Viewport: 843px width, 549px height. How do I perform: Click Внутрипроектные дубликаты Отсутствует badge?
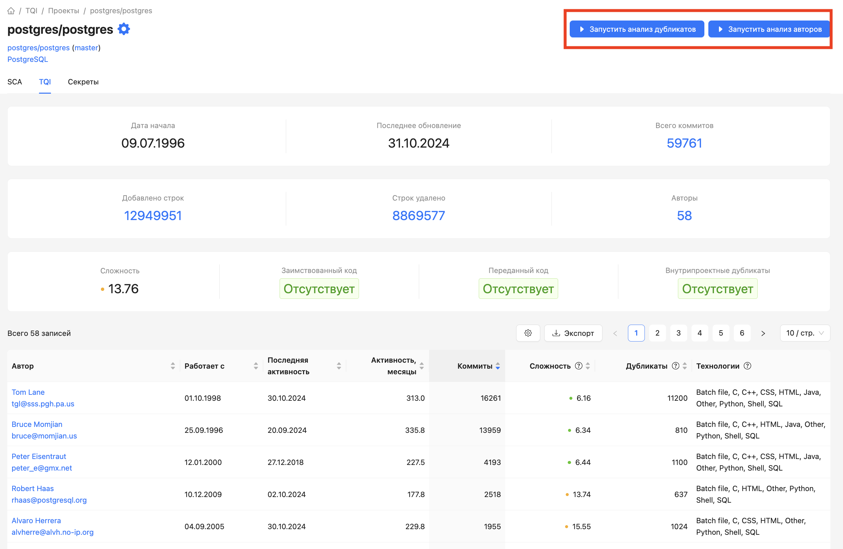(718, 289)
